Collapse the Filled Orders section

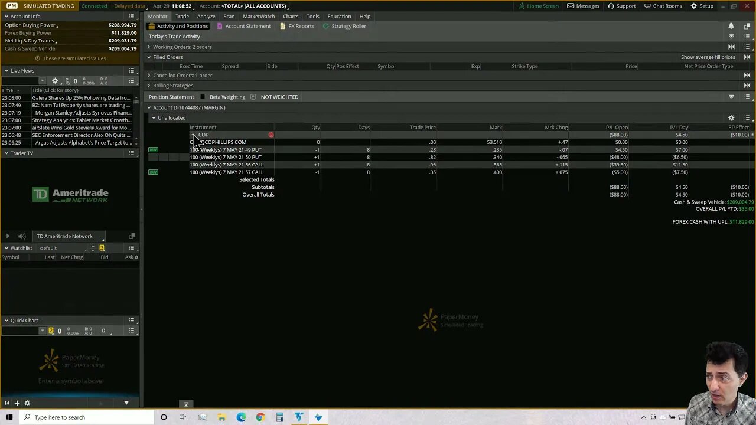point(149,57)
